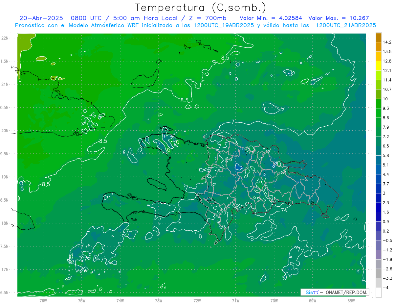Click the "-1.9" colorbar label
Image resolution: width=394 pixels, height=305 pixels.
(387, 259)
